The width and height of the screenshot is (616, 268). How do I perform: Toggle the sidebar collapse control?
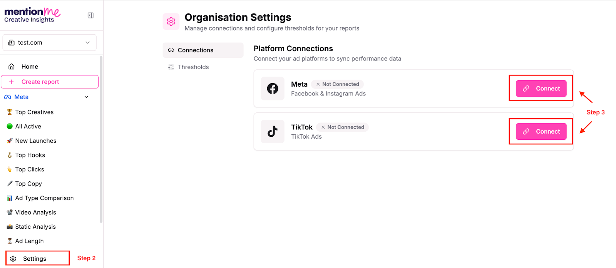(90, 15)
